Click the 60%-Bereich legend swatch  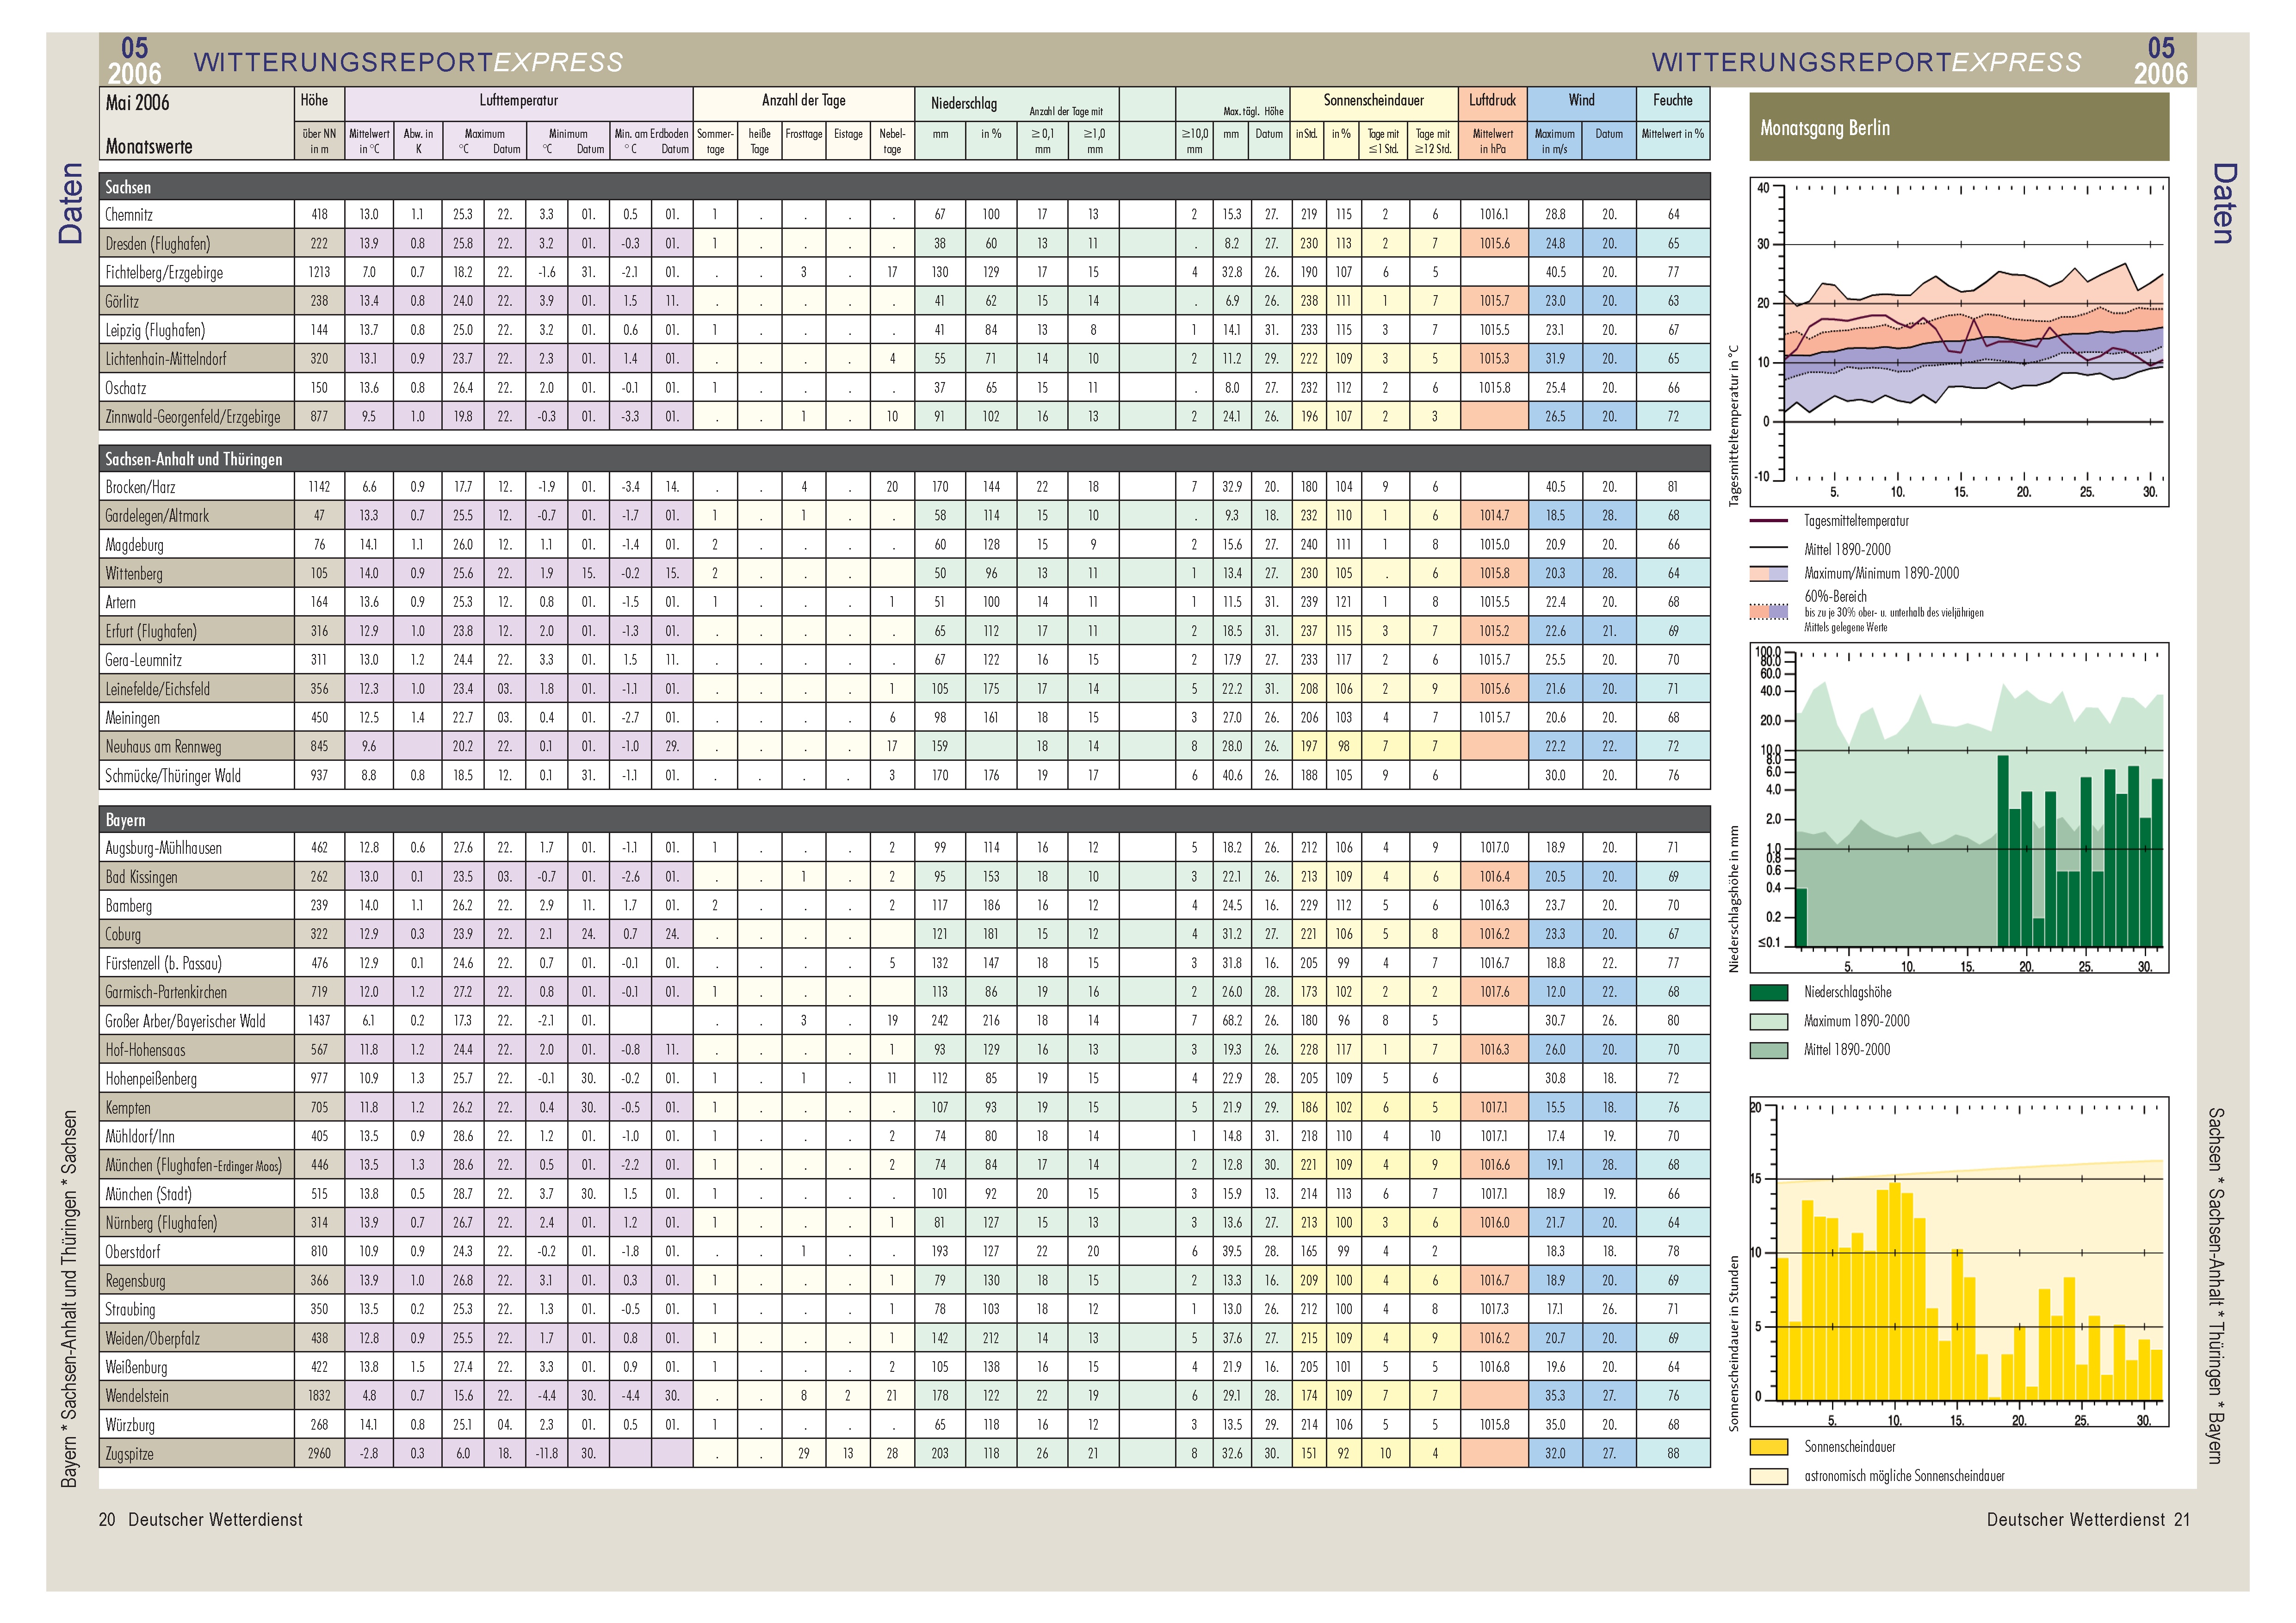[x=1768, y=611]
